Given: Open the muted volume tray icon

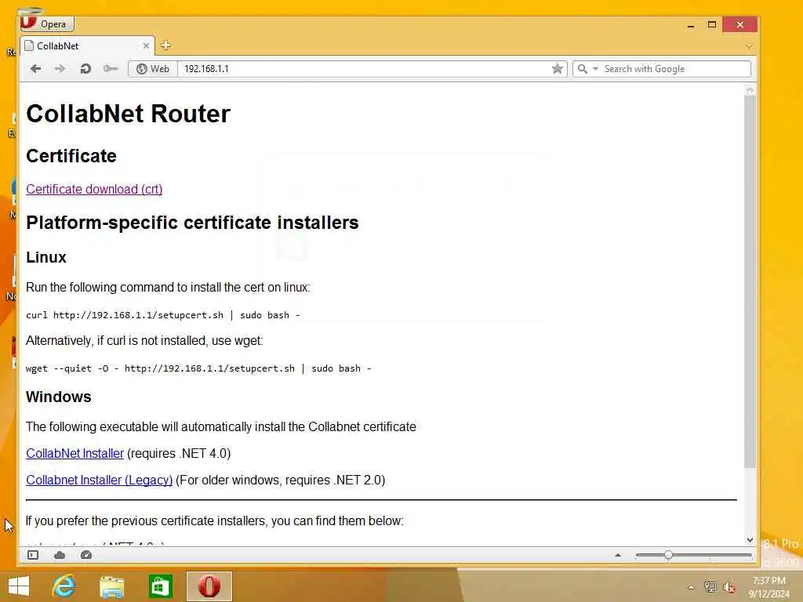Looking at the screenshot, I should pos(729,587).
